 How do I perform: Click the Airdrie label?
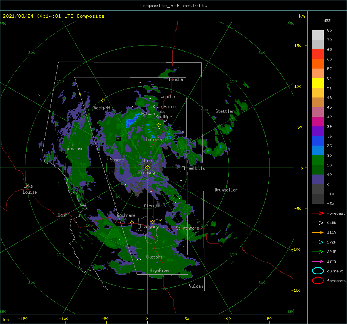(x=152, y=206)
